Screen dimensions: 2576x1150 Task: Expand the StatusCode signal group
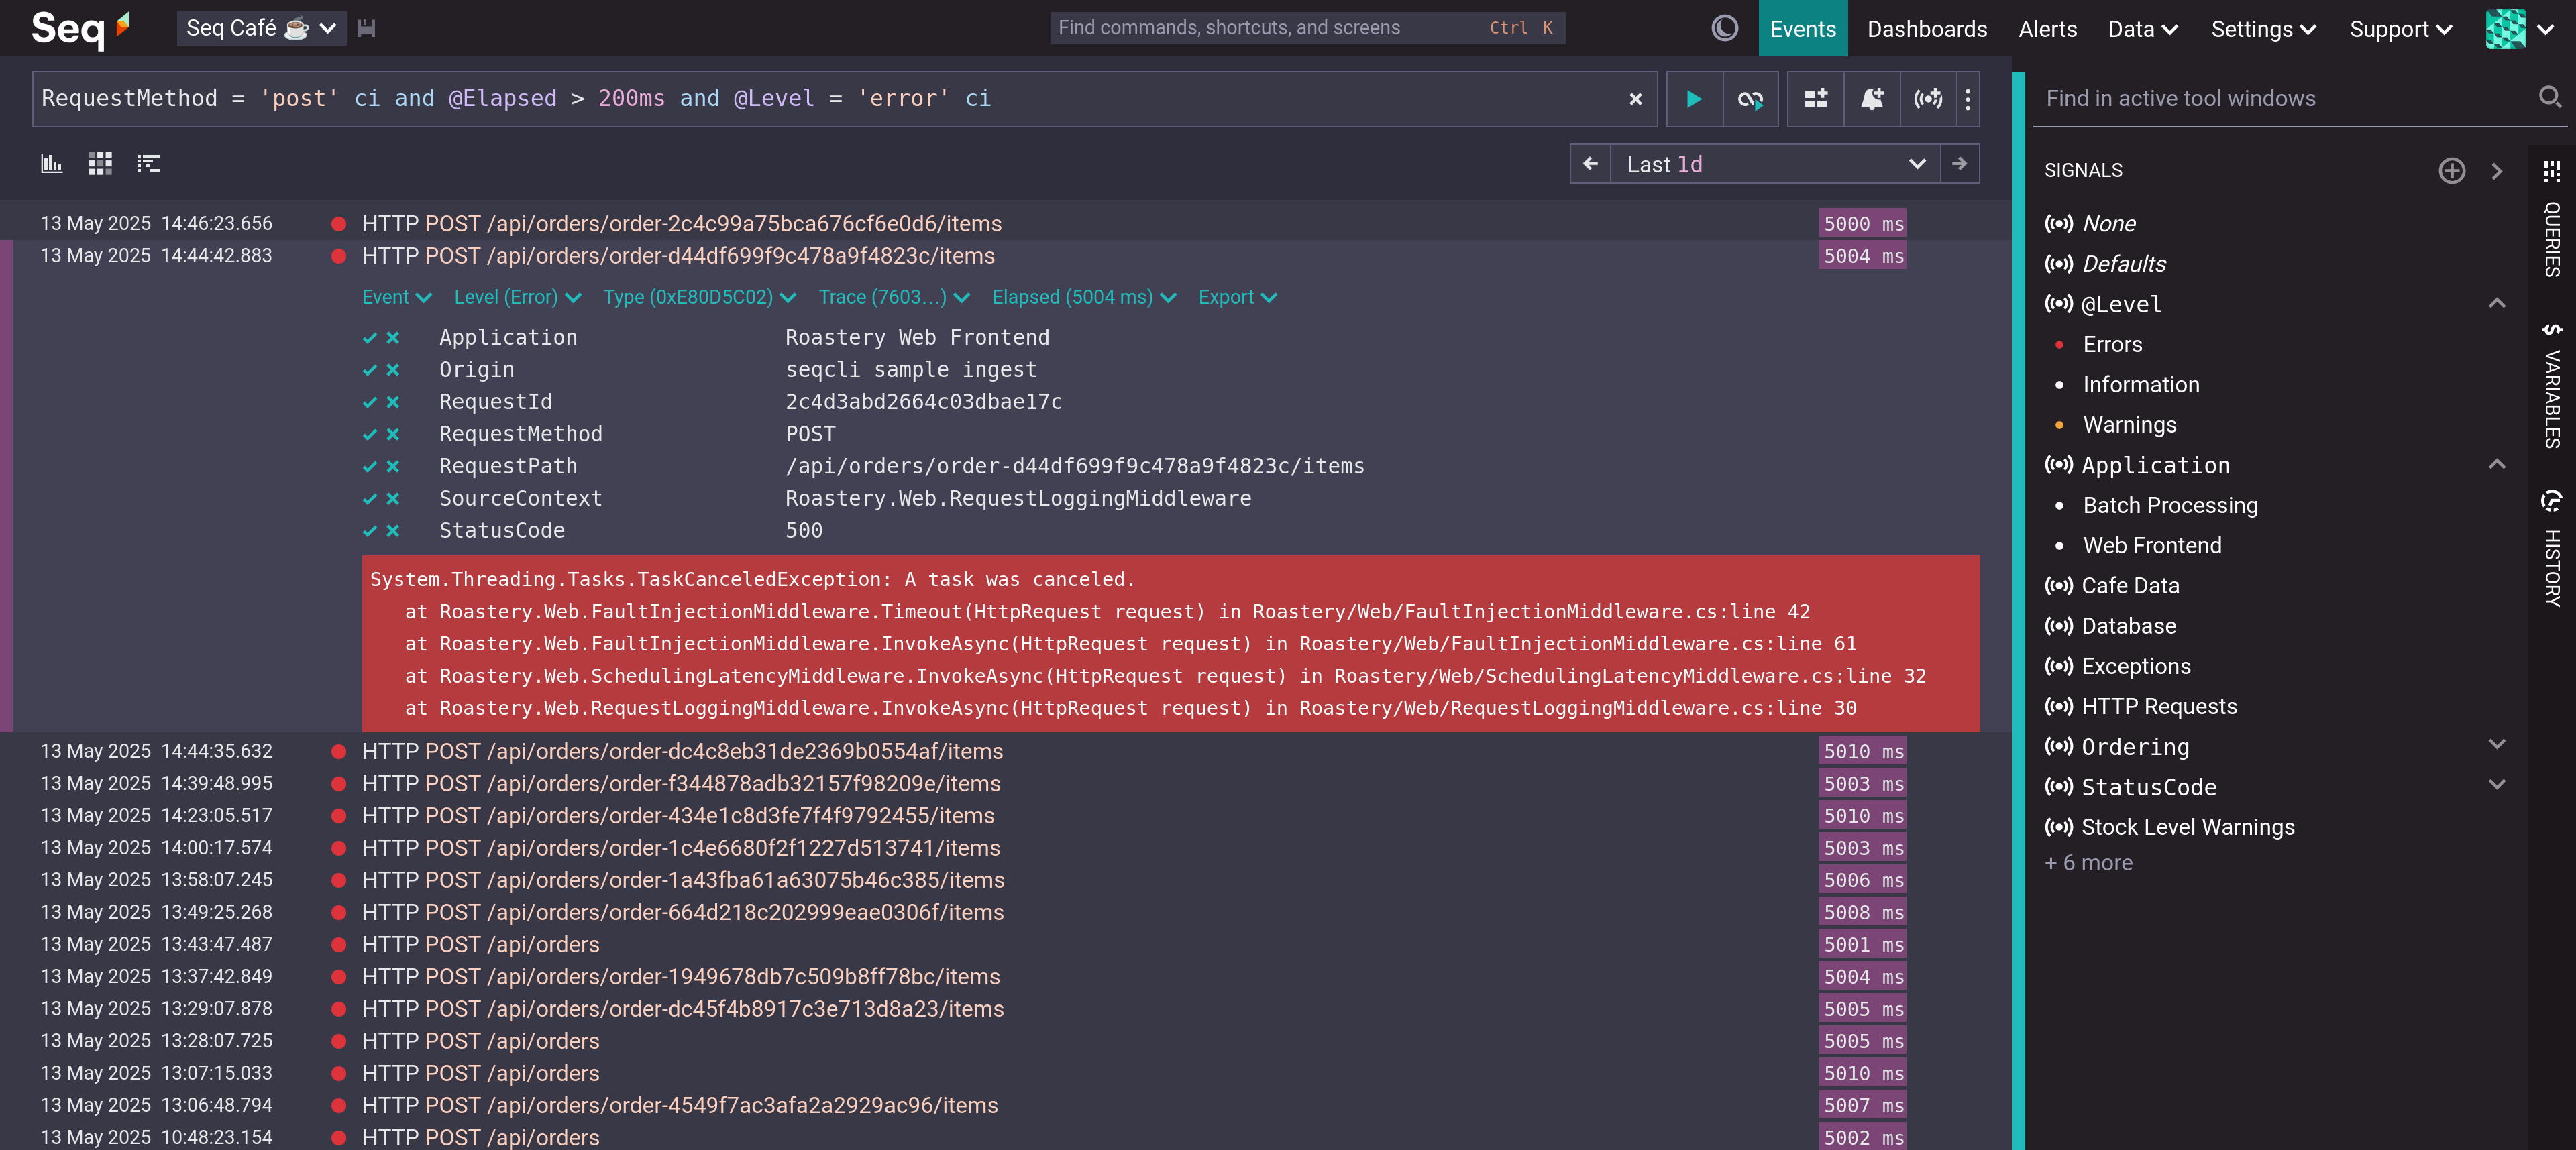[2497, 785]
